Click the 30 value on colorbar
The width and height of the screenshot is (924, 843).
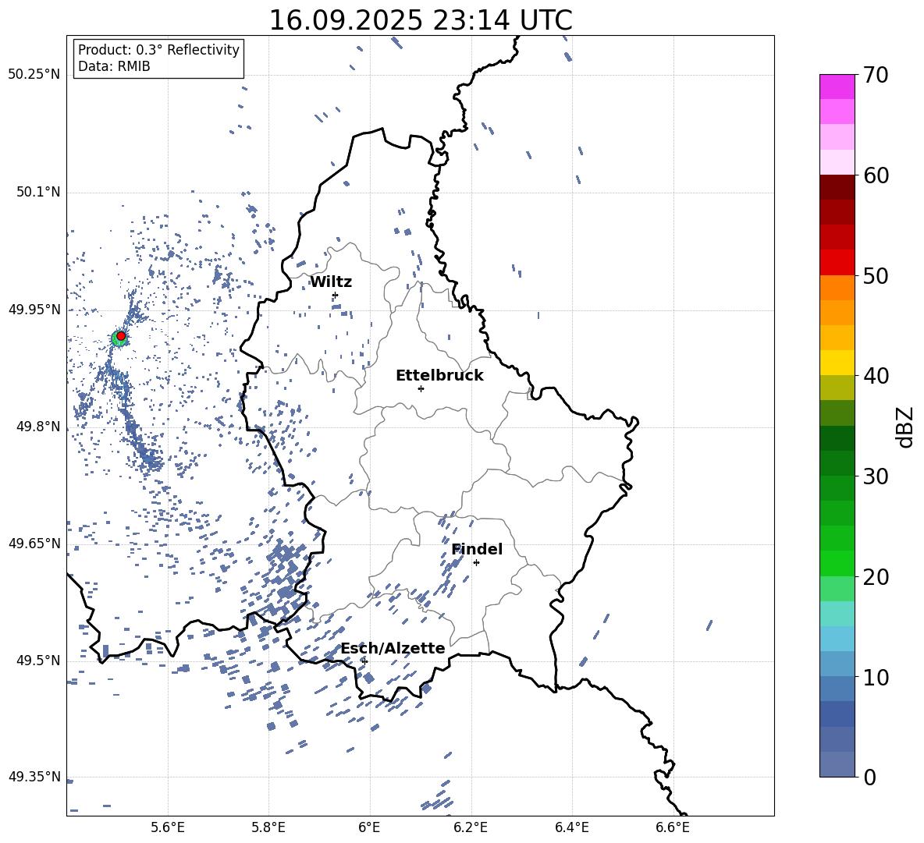876,476
